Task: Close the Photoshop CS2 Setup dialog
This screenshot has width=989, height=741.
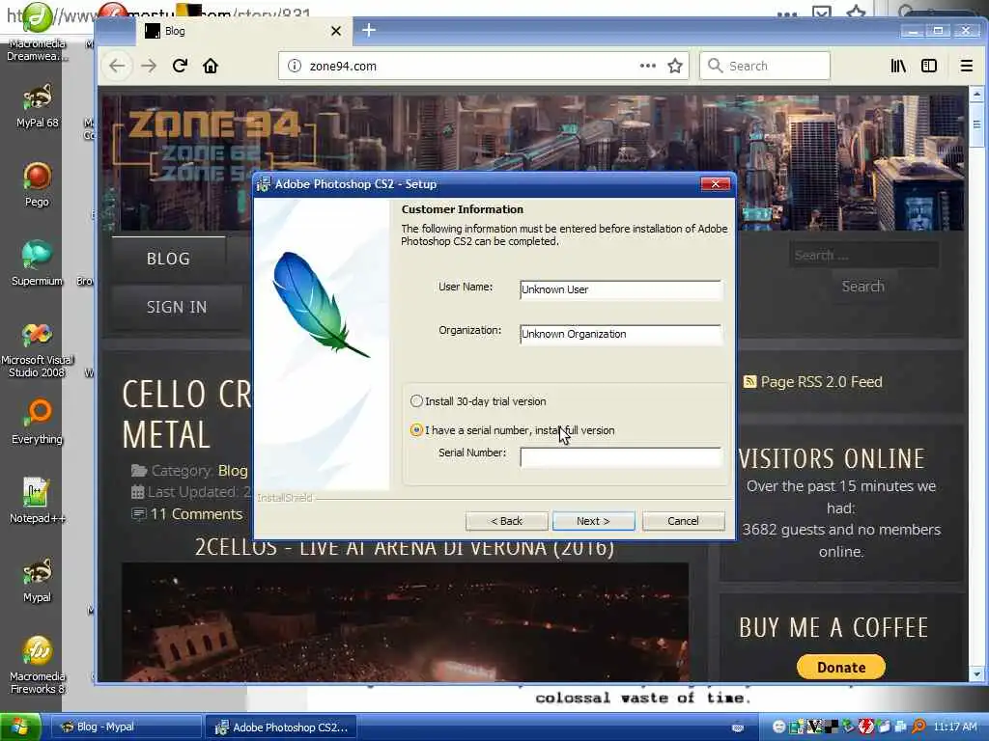Action: tap(716, 184)
